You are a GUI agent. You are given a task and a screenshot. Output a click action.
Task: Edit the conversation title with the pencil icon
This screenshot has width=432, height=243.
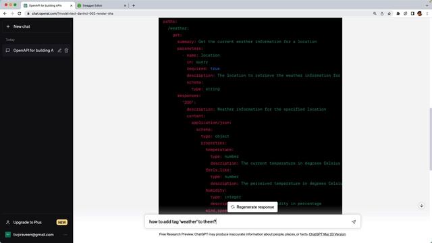point(59,51)
